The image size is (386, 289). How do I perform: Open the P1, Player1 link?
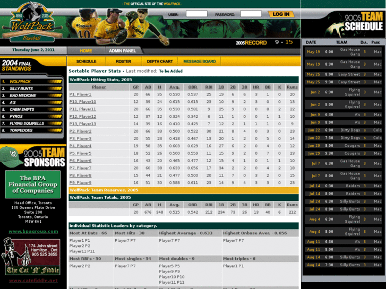pyautogui.click(x=80, y=94)
